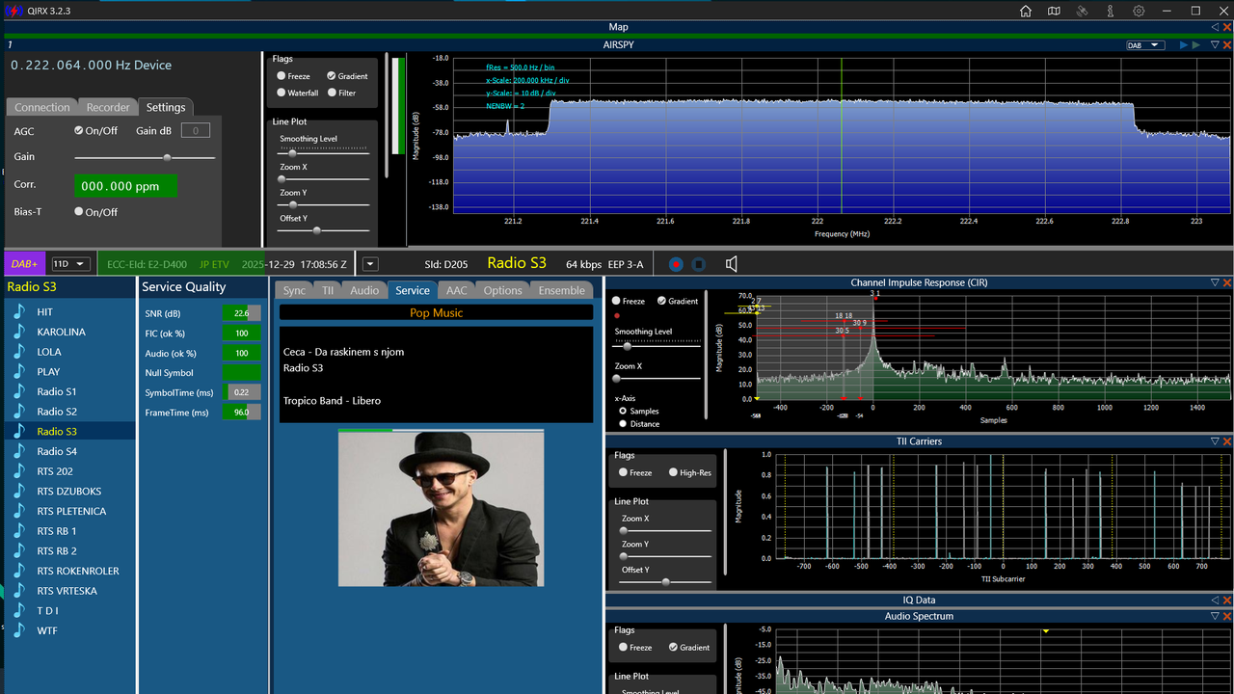Click the stop recording button

700,263
